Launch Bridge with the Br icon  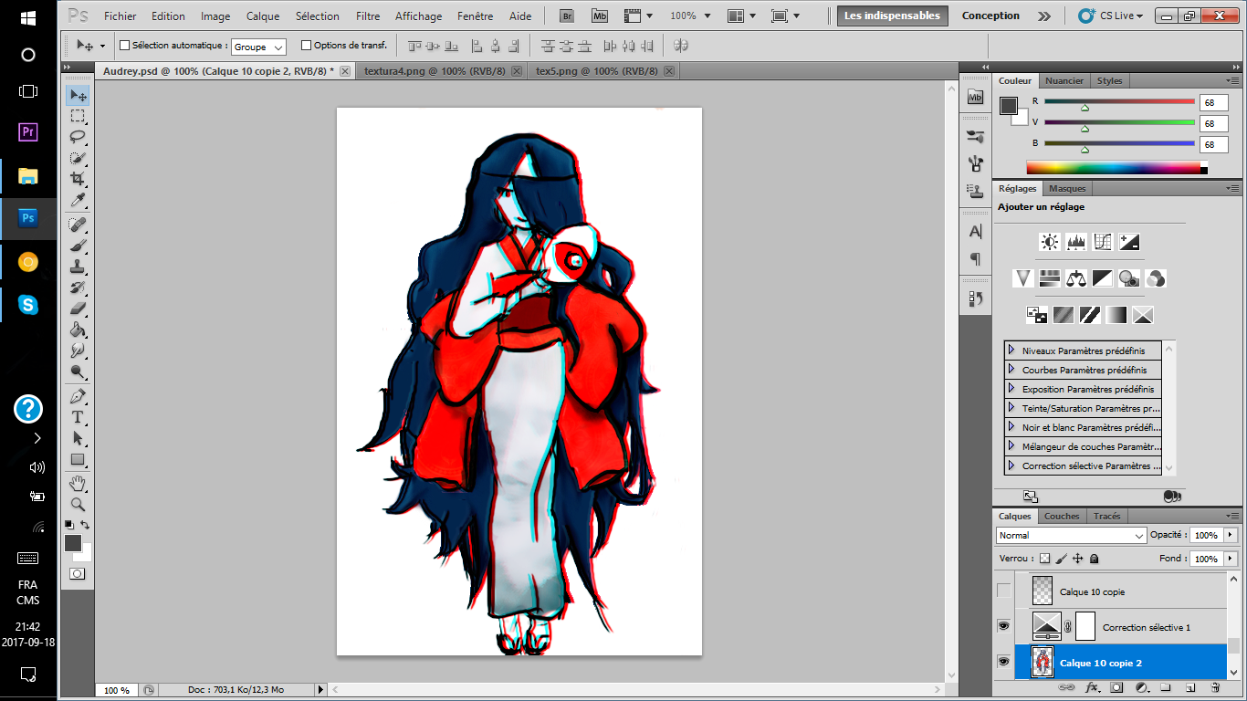pos(567,16)
